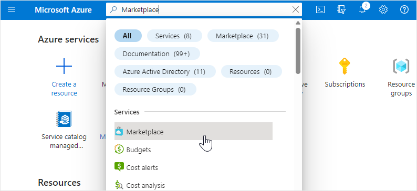
Task: Open Subscriptions key icon
Action: [345, 66]
